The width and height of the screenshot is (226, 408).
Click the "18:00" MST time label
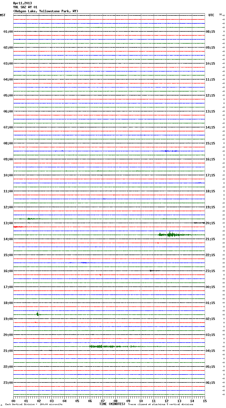pos(8,303)
